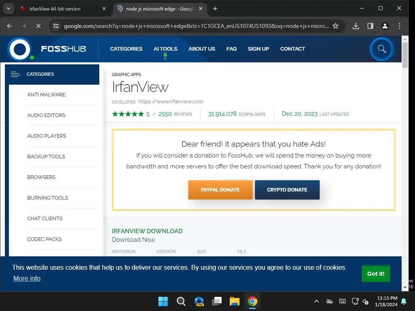View site information icon in address bar
Screen dimensions: 415x311
(x=56, y=26)
